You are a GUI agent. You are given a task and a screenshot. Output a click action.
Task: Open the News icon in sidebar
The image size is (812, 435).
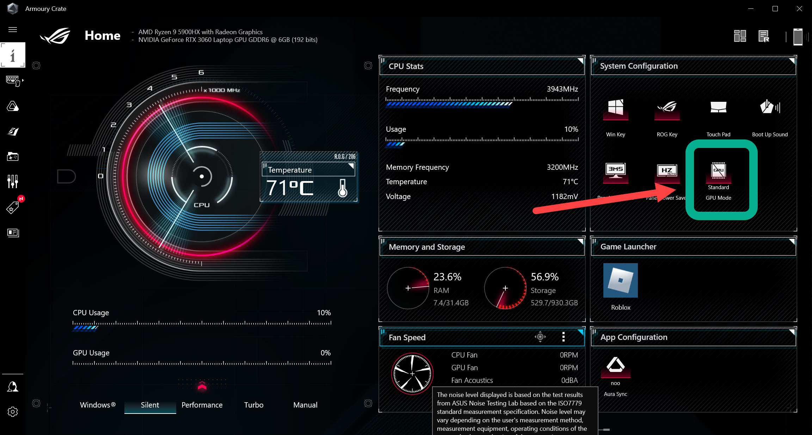tap(13, 232)
